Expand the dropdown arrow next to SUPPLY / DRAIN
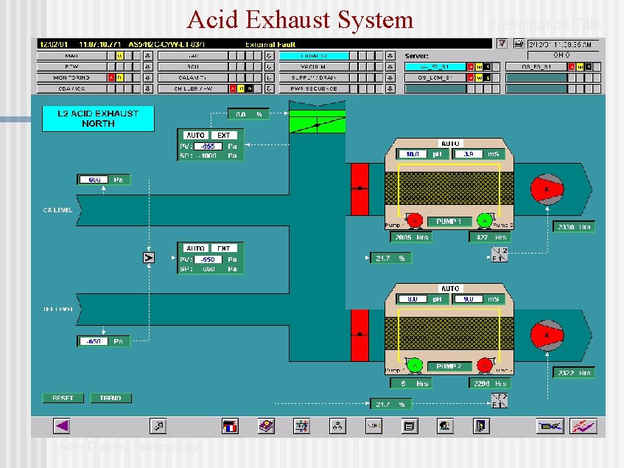 coord(390,77)
